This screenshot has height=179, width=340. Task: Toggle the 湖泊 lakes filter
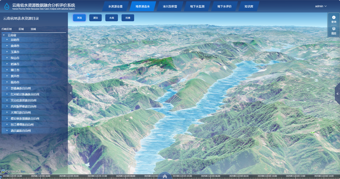tap(95, 18)
